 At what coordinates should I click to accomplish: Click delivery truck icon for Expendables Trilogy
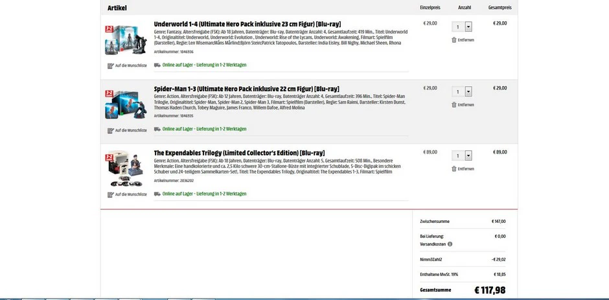click(x=157, y=194)
